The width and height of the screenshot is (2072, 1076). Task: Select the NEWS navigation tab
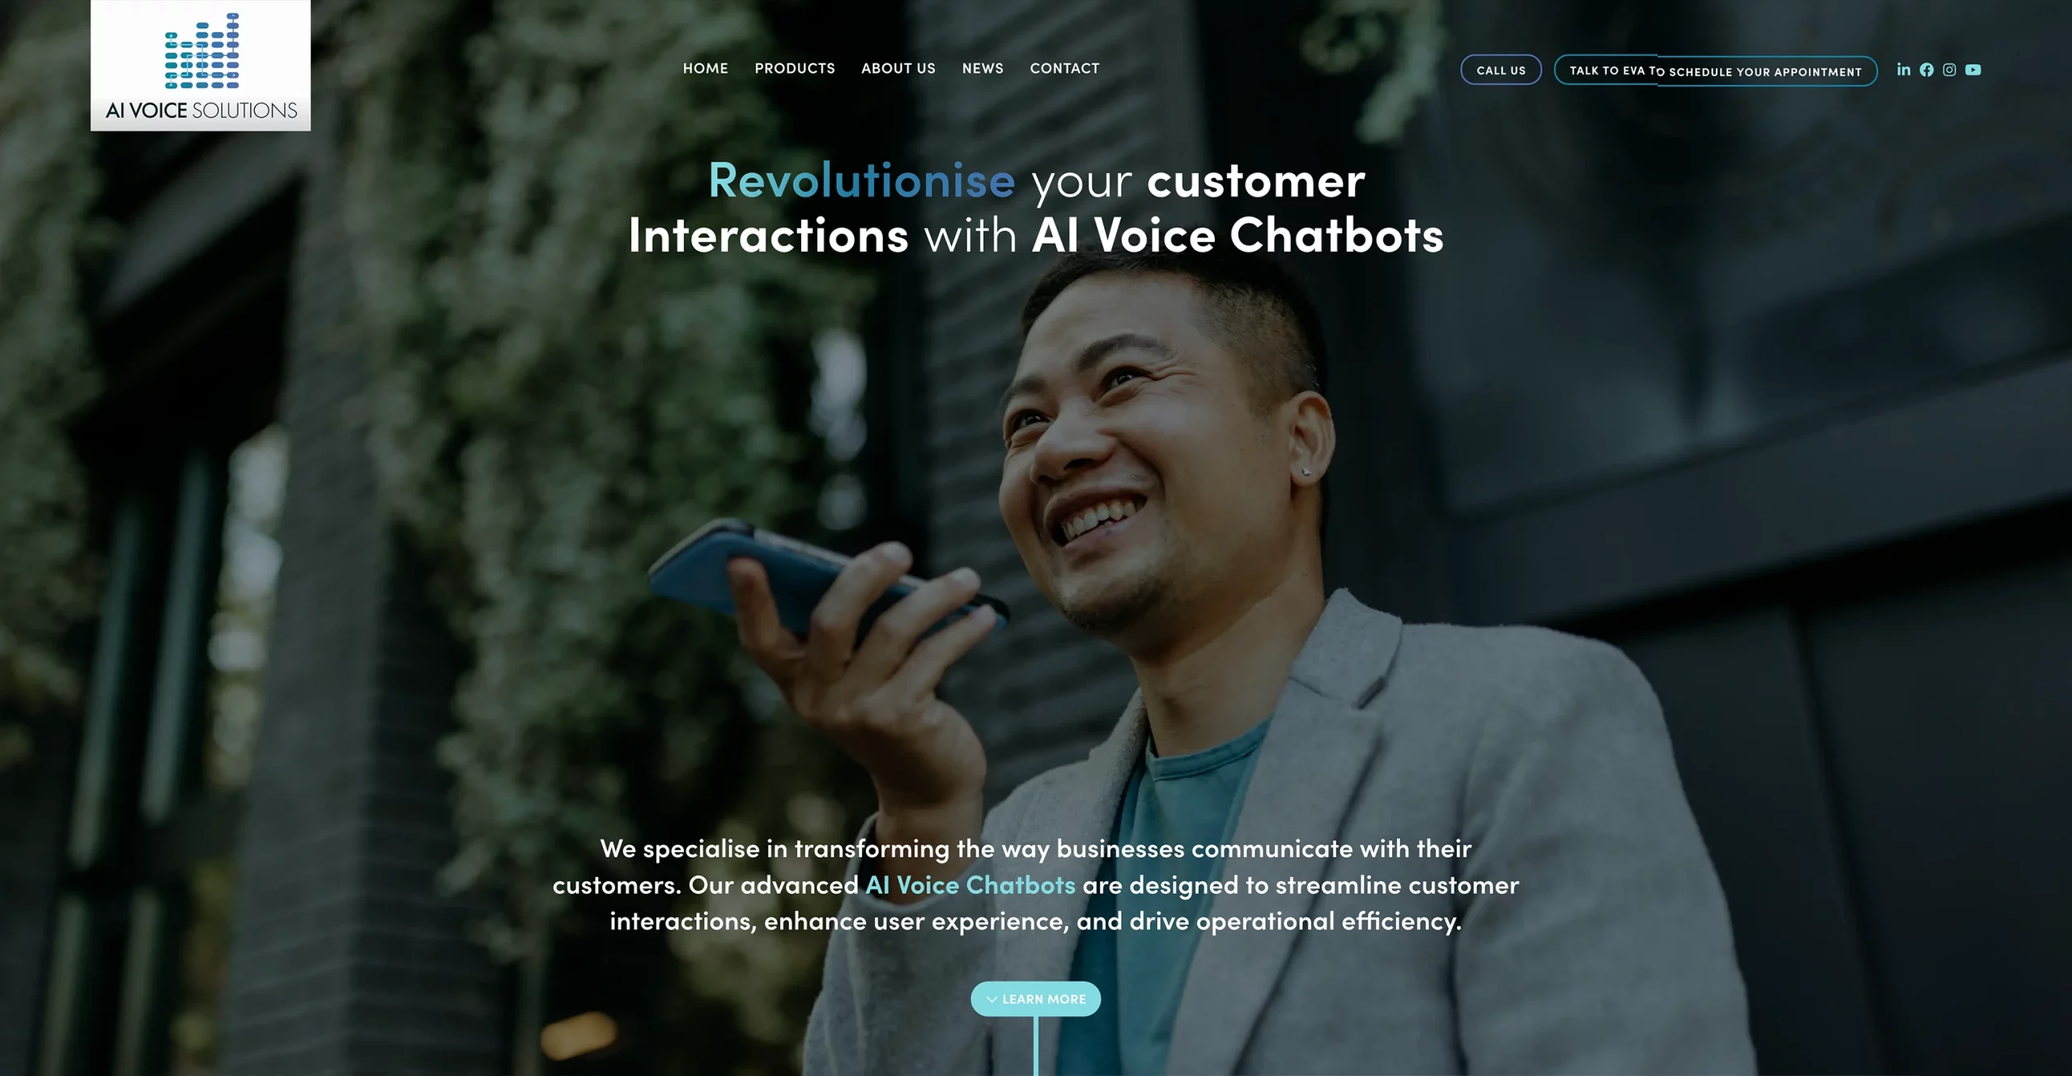coord(983,69)
